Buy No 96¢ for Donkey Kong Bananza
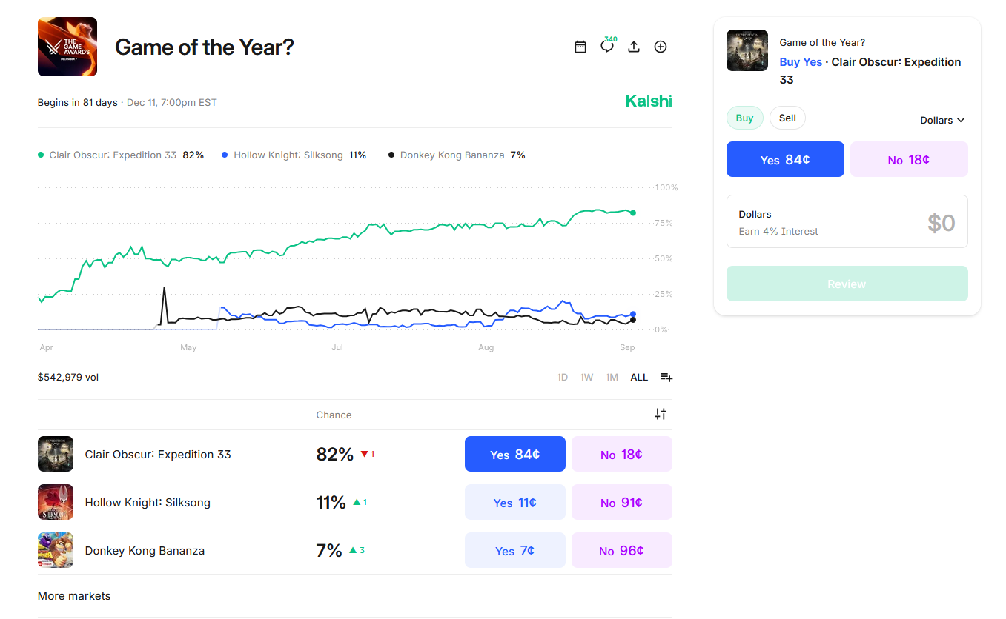Image resolution: width=1006 pixels, height=619 pixels. click(x=621, y=551)
